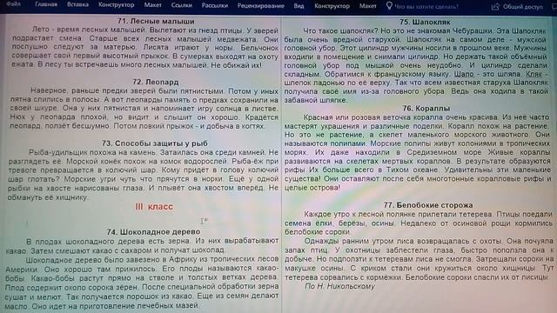557x313 pixels.
Task: Click the text 'забавной шляпке.'
Action: point(315,101)
